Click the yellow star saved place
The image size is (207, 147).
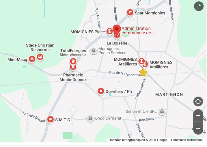[x=143, y=72]
